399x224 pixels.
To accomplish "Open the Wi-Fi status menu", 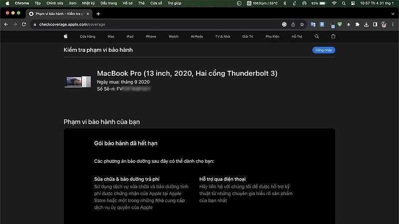I will click(x=334, y=3).
